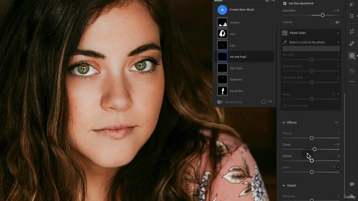The width and height of the screenshot is (358, 201).
Task: Select the Clothes mask thumbnail
Action: [222, 22]
